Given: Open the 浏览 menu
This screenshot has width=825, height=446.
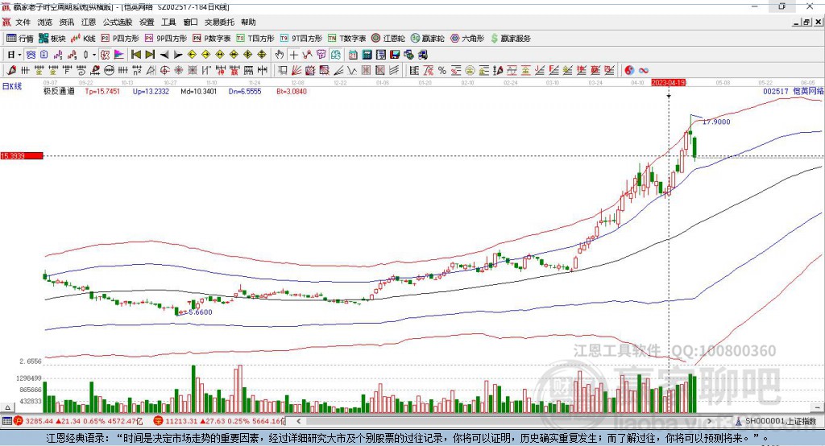Looking at the screenshot, I should pos(45,22).
